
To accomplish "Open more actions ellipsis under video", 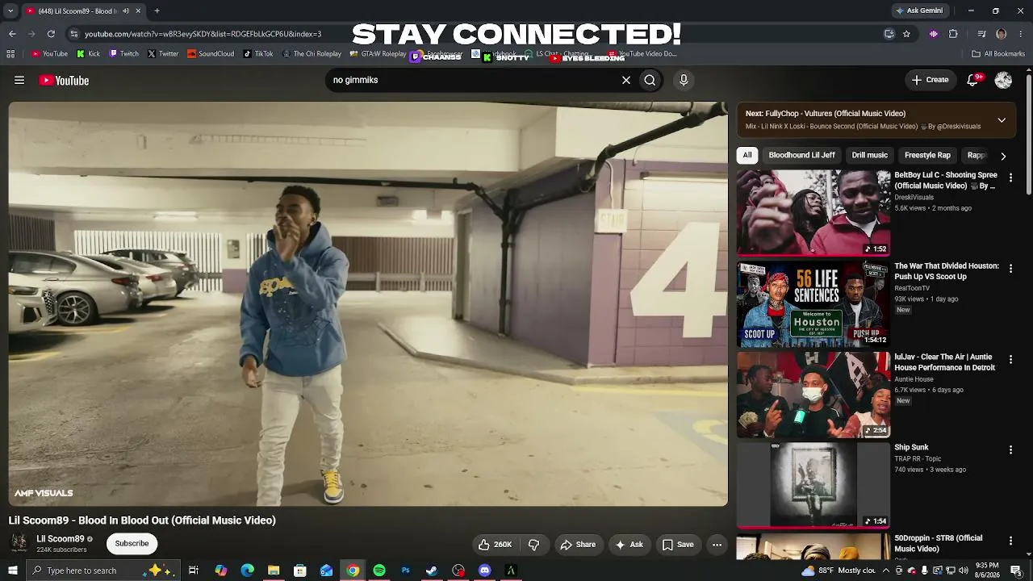I will click(717, 545).
